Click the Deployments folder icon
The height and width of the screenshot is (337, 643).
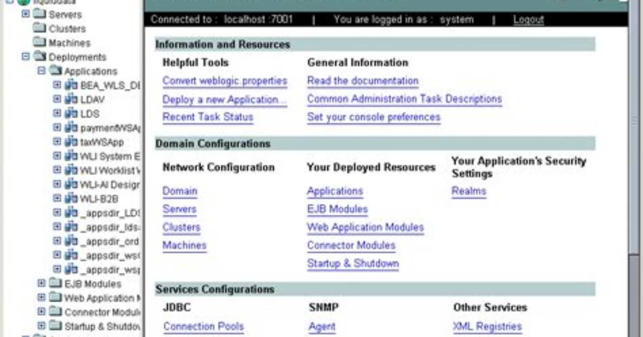[39, 56]
